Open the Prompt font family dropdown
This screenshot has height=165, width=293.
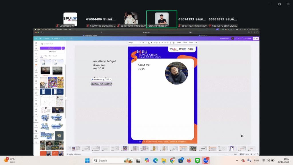(x=133, y=43)
